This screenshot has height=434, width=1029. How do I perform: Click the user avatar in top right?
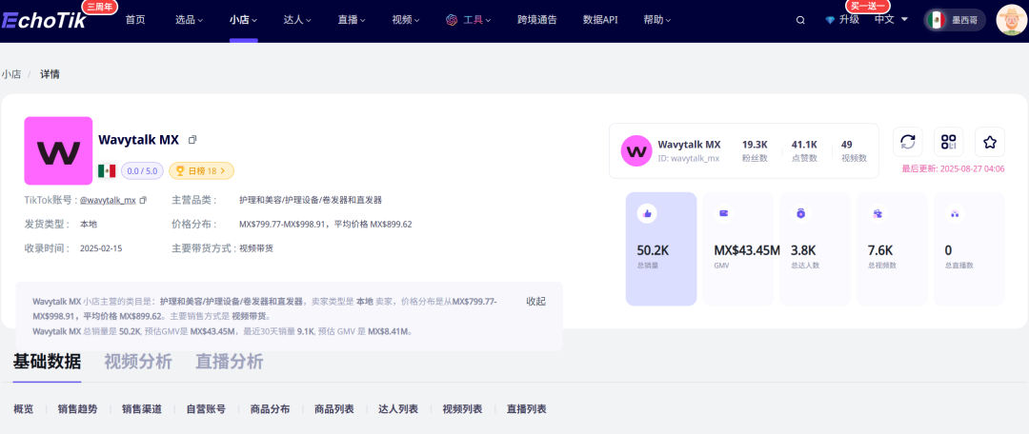coord(1010,19)
